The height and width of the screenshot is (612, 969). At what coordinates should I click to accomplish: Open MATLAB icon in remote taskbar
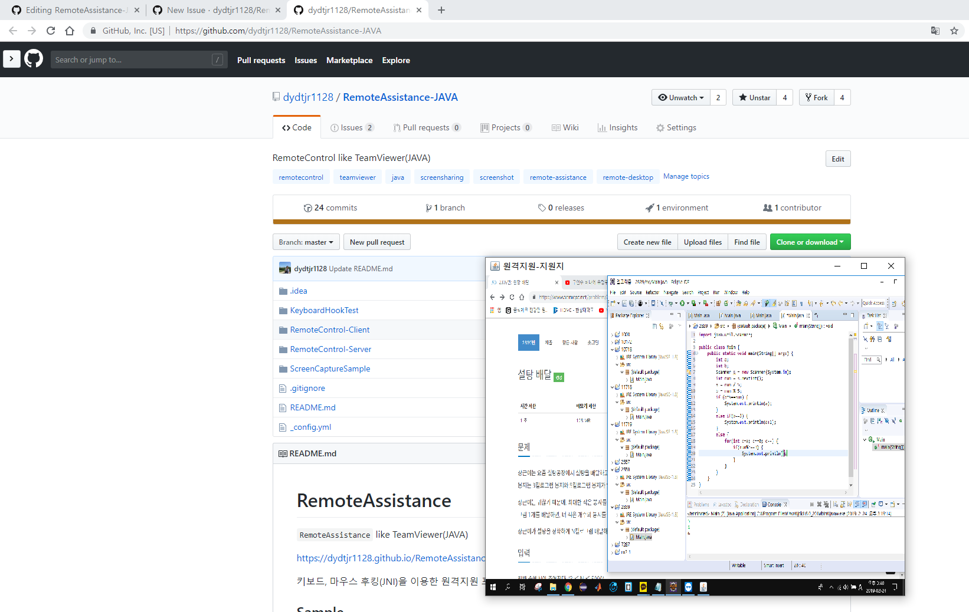pyautogui.click(x=598, y=587)
